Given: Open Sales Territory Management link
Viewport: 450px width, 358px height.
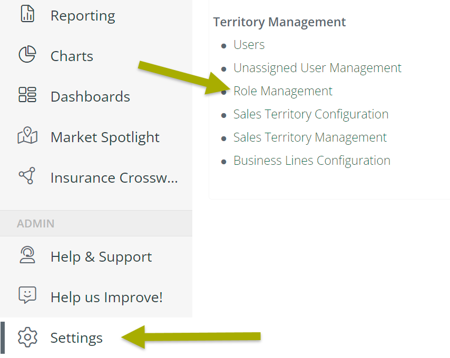Looking at the screenshot, I should tap(310, 137).
